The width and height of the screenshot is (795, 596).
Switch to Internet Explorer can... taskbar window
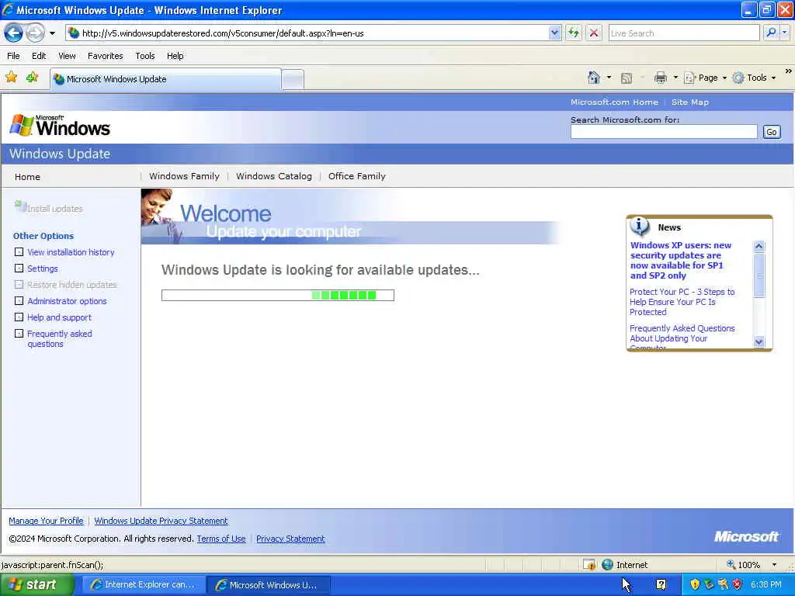[143, 585]
